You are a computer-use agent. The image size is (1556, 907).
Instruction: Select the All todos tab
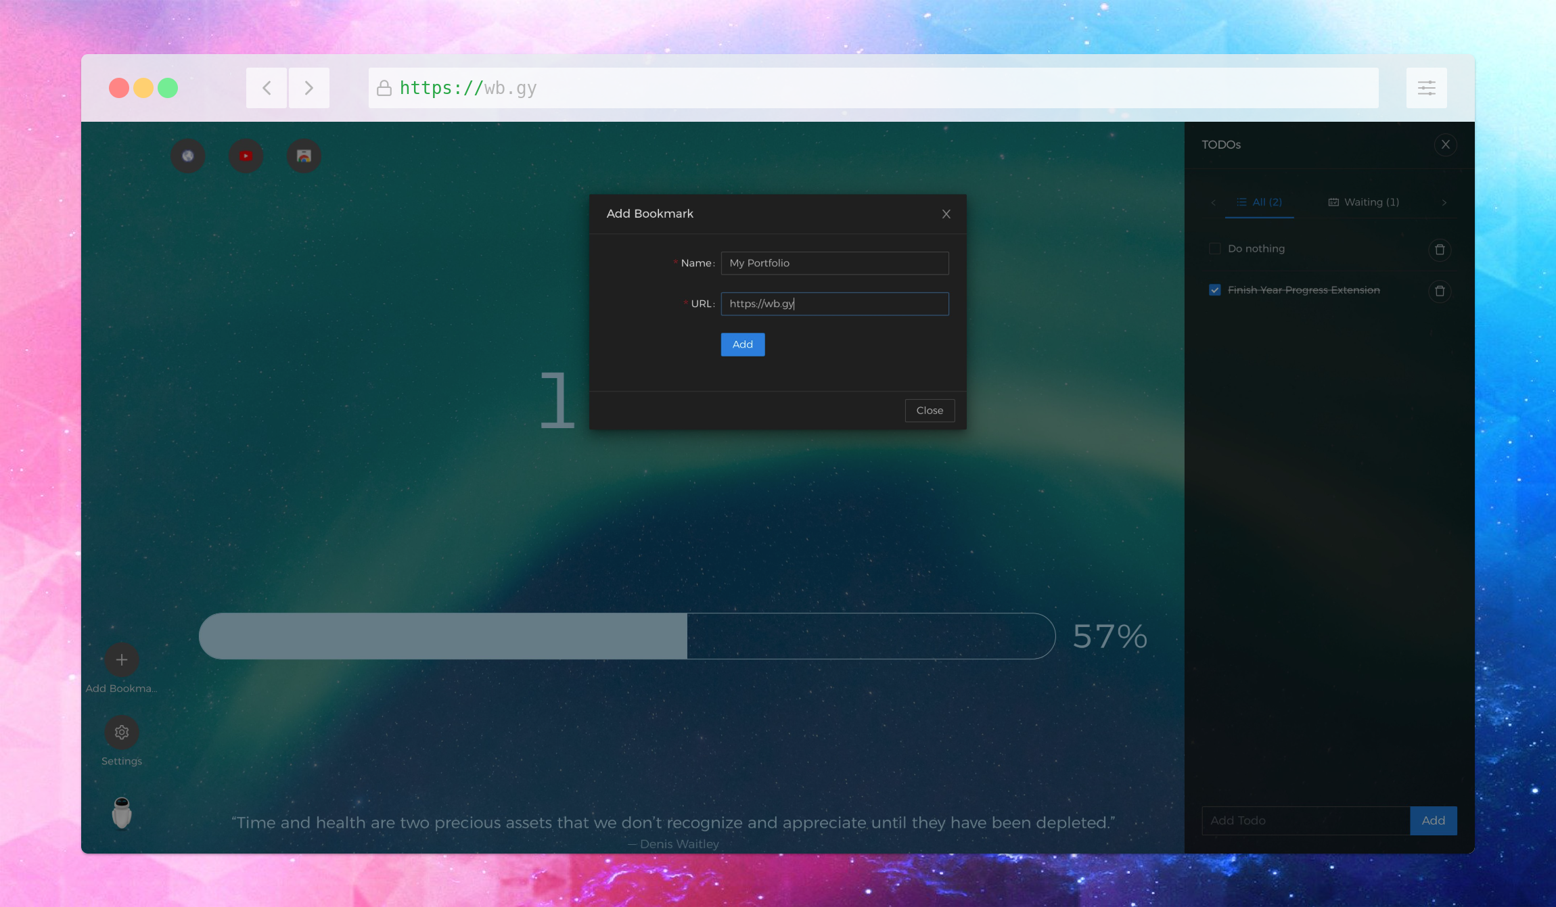pyautogui.click(x=1266, y=202)
